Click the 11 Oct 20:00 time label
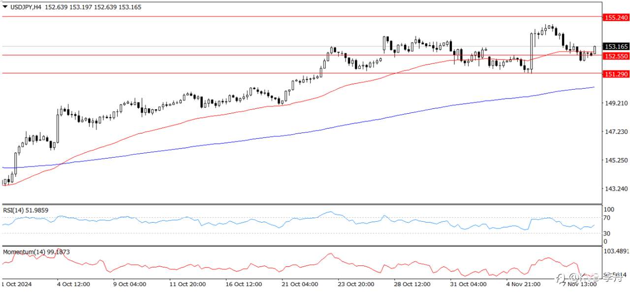The image size is (630, 296). [x=188, y=284]
